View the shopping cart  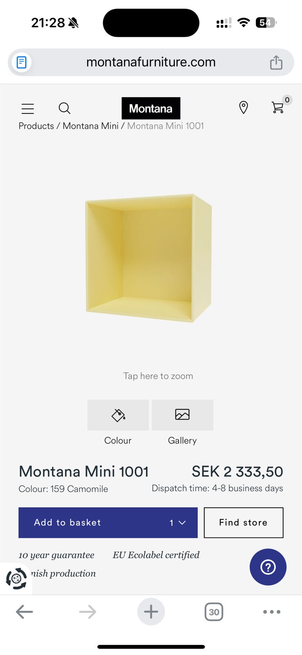coord(278,107)
